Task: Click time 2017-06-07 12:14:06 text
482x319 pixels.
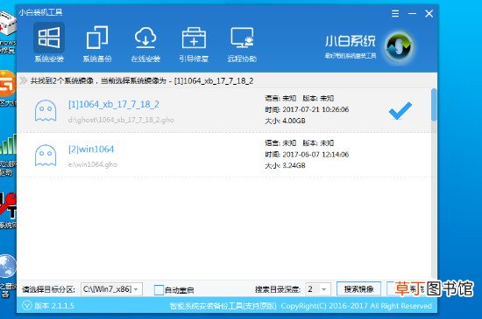Action: point(307,154)
